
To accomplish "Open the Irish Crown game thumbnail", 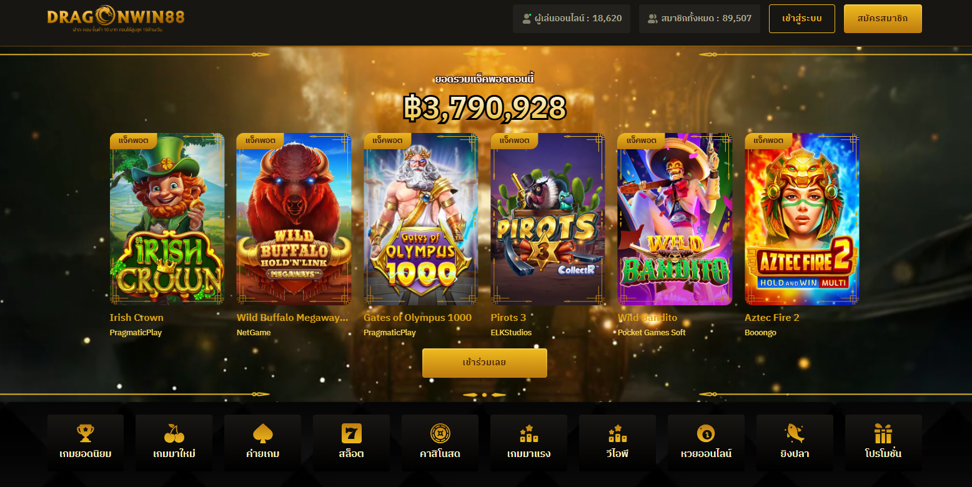I will click(x=167, y=219).
